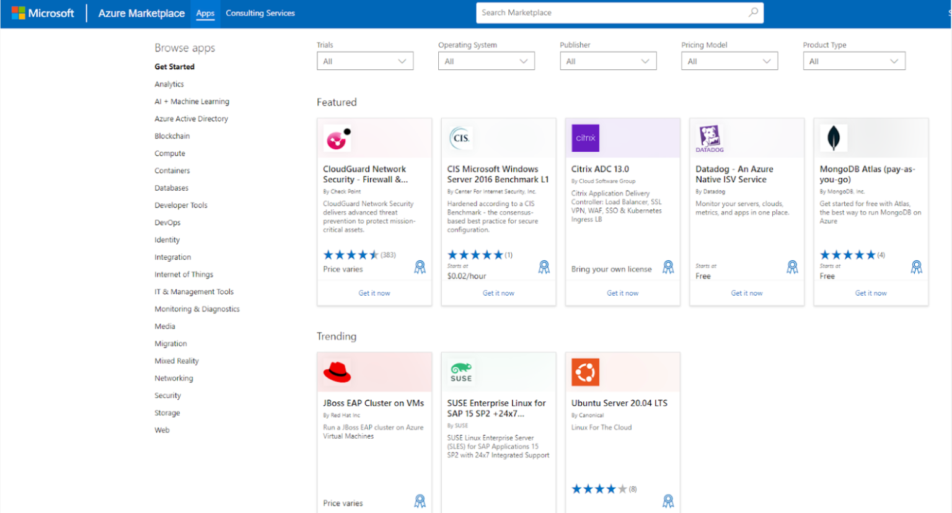Click the SUSE chameleon logo
Image resolution: width=952 pixels, height=513 pixels.
(461, 372)
